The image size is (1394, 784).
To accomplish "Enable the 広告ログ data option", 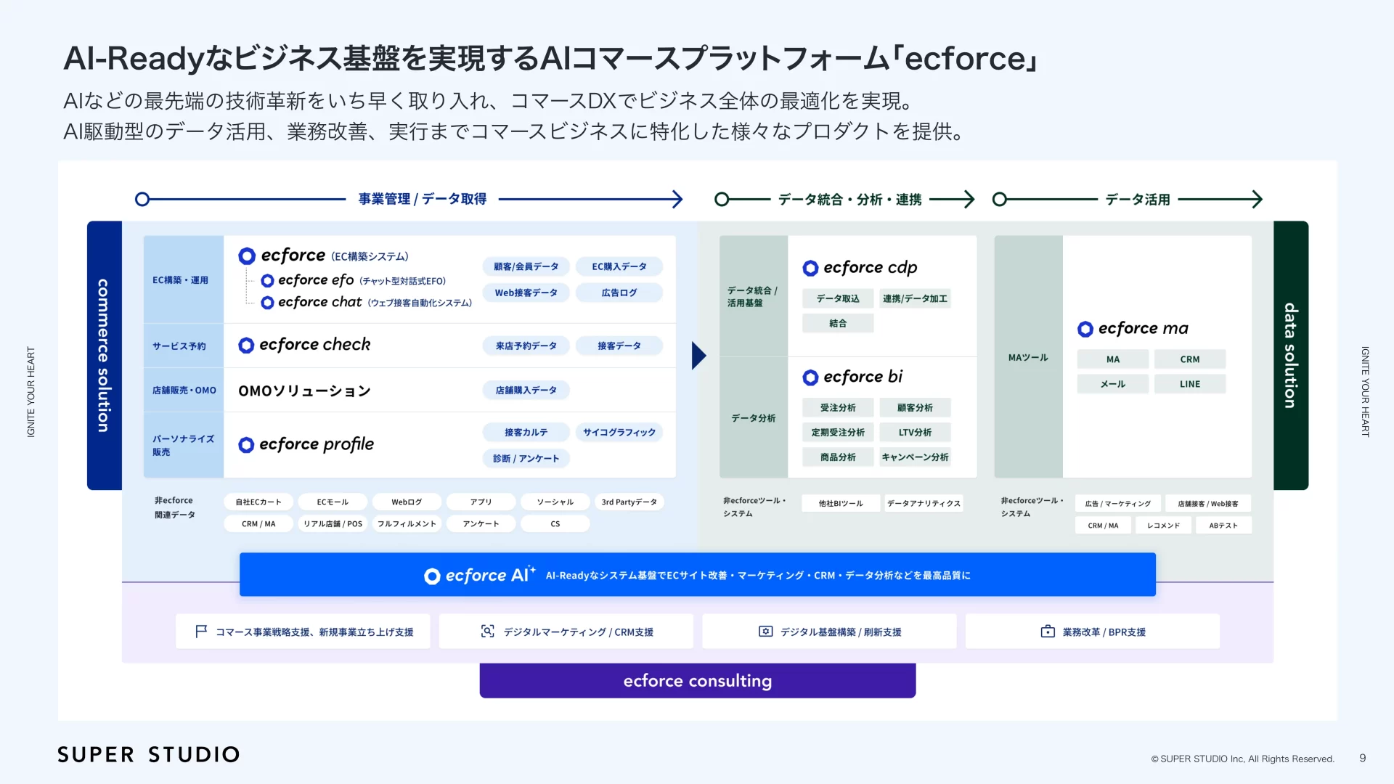I will 619,293.
